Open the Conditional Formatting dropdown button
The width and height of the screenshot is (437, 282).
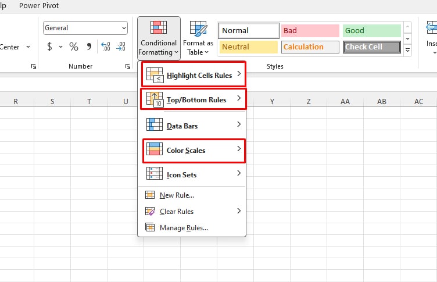click(x=159, y=38)
